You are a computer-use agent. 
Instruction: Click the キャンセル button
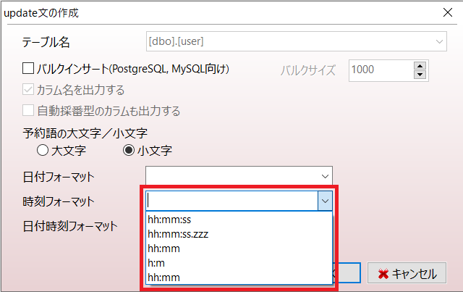tap(407, 273)
